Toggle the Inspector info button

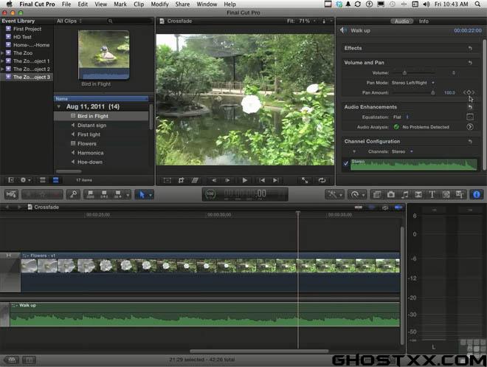click(477, 194)
